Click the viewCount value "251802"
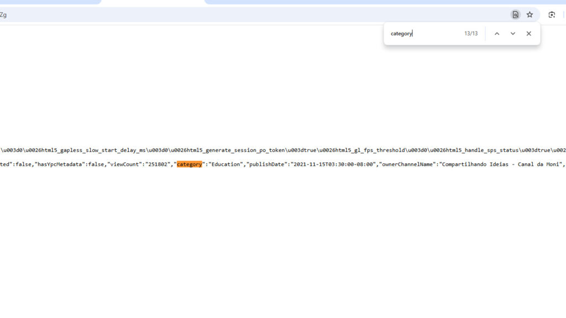 coord(158,165)
